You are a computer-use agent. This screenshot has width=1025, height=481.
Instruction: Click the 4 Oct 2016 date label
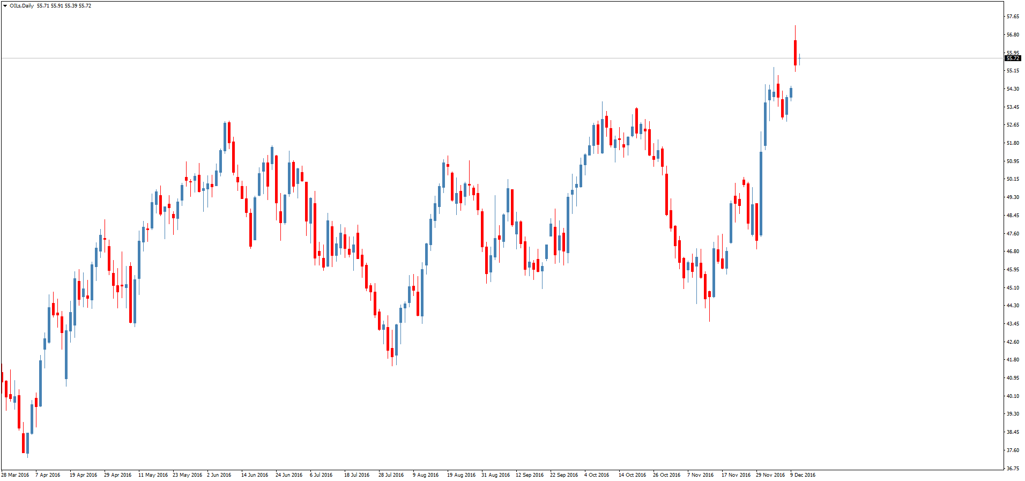click(x=597, y=475)
